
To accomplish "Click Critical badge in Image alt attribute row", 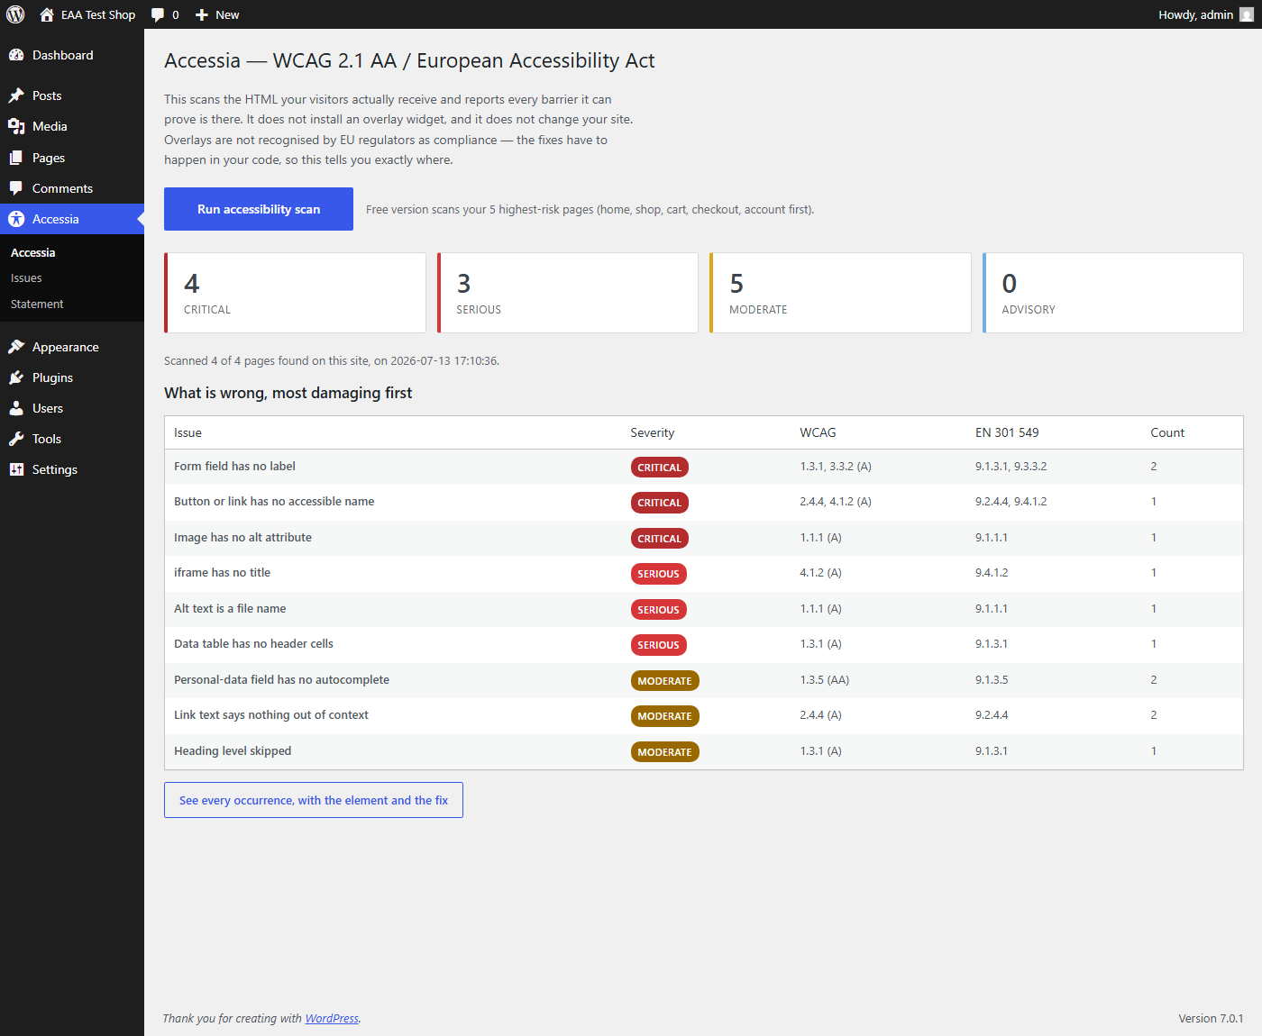I will click(659, 539).
